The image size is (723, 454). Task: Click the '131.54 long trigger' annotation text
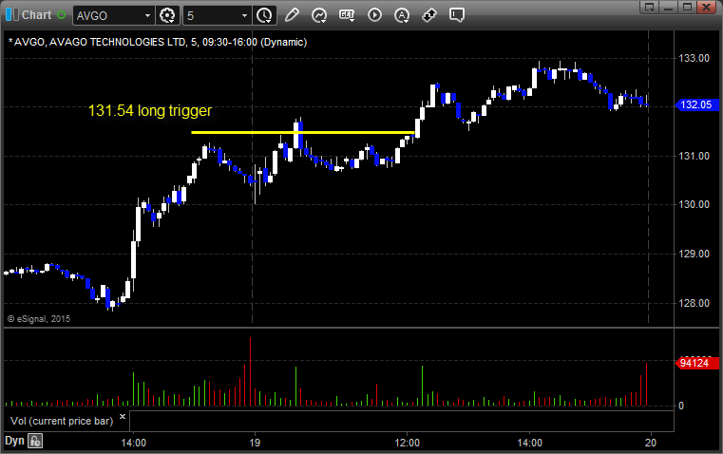(150, 110)
